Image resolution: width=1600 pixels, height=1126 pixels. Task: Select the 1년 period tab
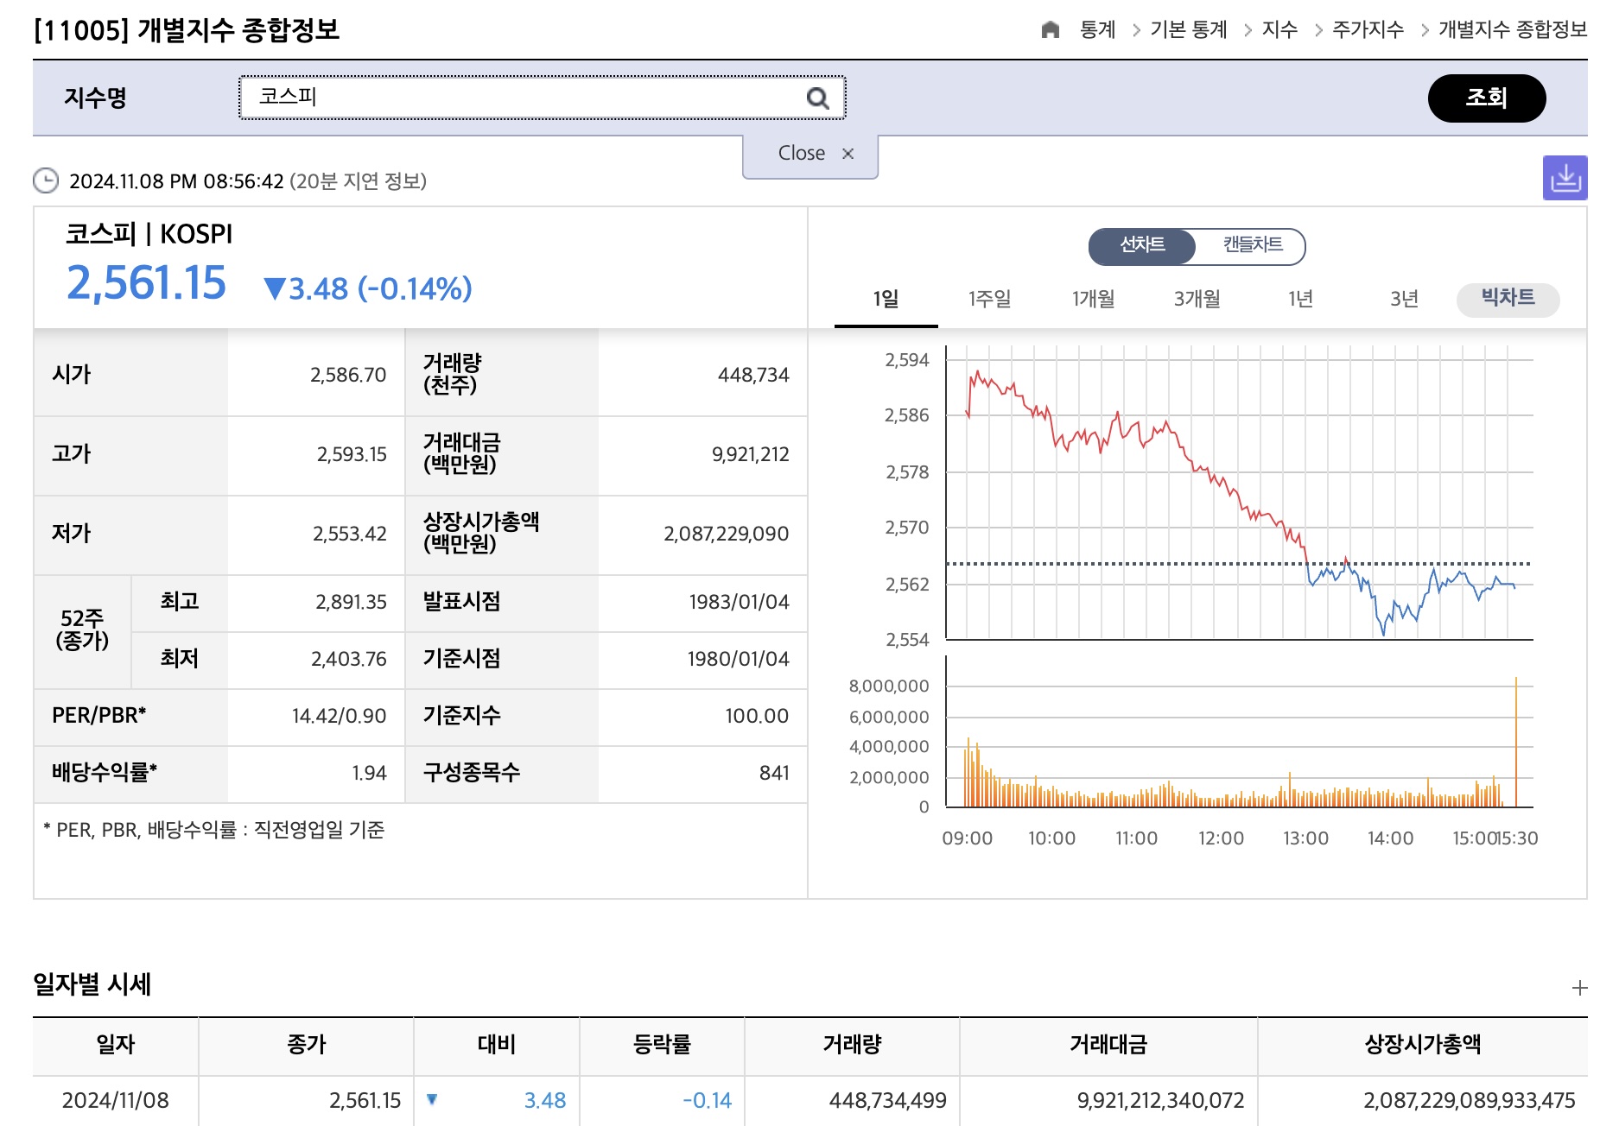(1300, 300)
